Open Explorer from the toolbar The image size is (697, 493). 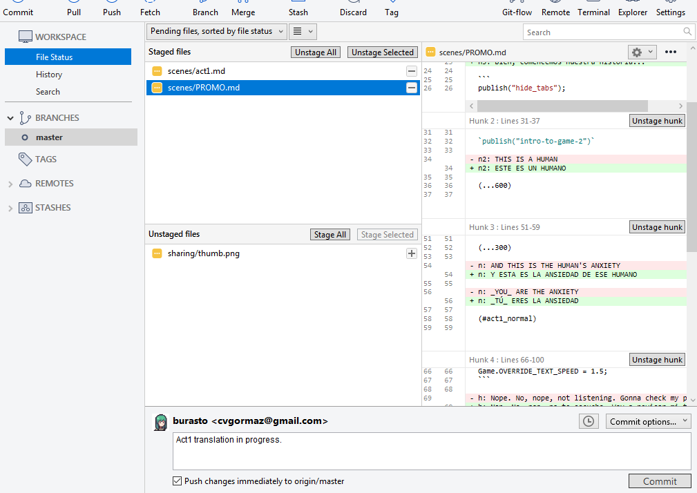633,8
